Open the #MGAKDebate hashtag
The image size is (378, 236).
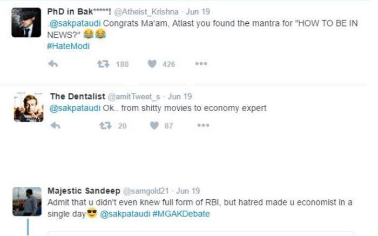(181, 214)
